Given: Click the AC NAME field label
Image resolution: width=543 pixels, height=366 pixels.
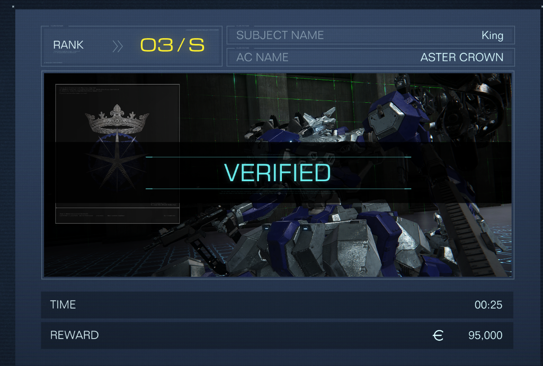Looking at the screenshot, I should (263, 57).
